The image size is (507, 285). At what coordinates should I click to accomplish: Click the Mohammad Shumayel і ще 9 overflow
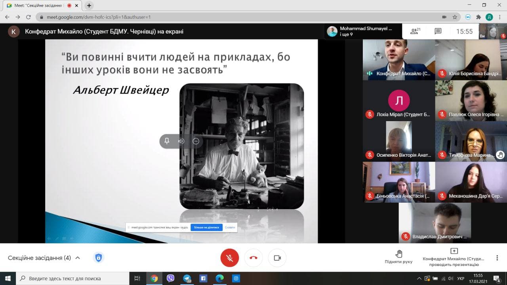click(362, 31)
